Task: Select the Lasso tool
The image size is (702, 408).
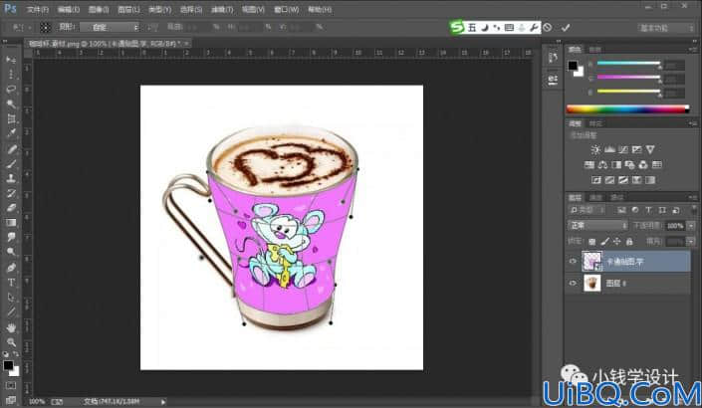Action: click(11, 89)
